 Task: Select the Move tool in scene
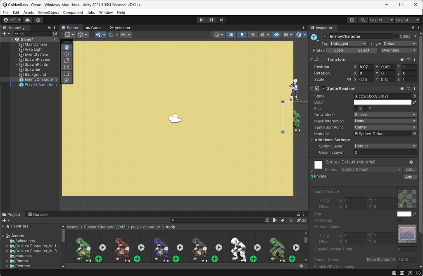pos(67,54)
